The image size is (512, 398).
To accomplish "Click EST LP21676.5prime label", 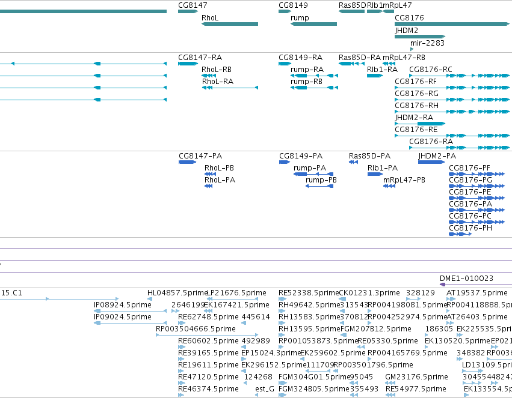I will point(236,293).
